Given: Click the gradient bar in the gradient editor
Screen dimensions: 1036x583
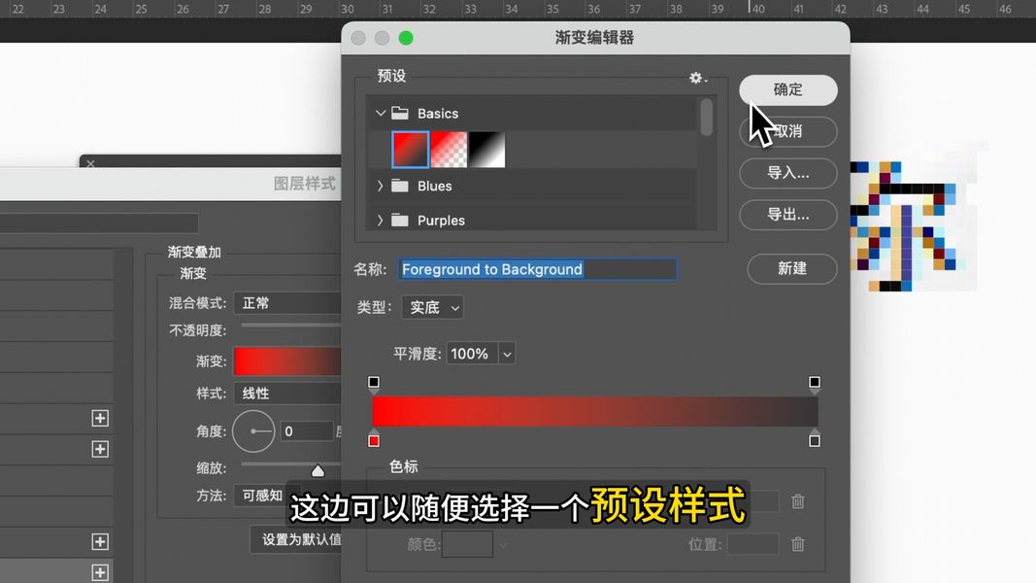Looking at the screenshot, I should tap(595, 412).
